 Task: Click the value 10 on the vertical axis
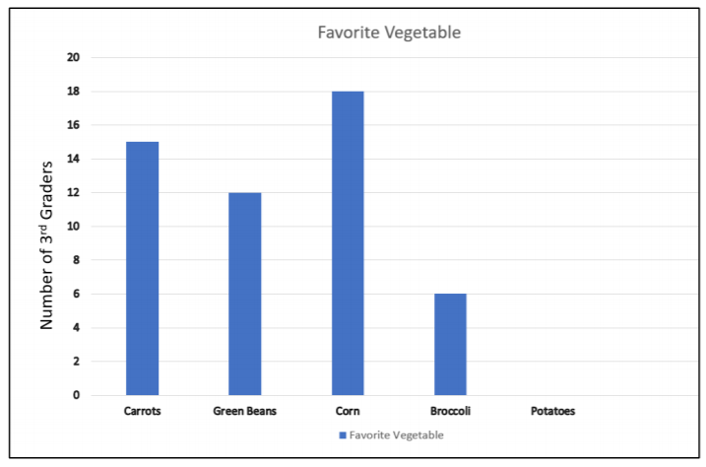(73, 227)
